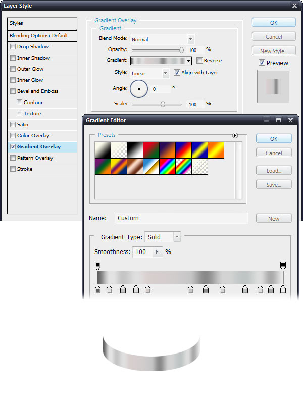Viewport: 303px width, 404px height.
Task: Open the Smoothness slider popup arrow
Action: pyautogui.click(x=157, y=251)
